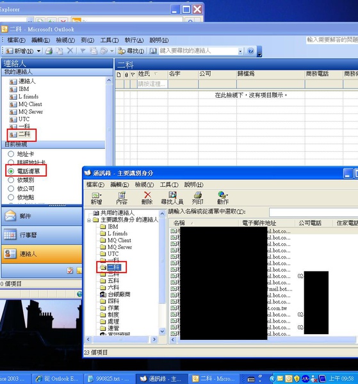The image size is (358, 384).
Task: Open the dropdown arrow beside New in Outlook
Action: click(38, 51)
